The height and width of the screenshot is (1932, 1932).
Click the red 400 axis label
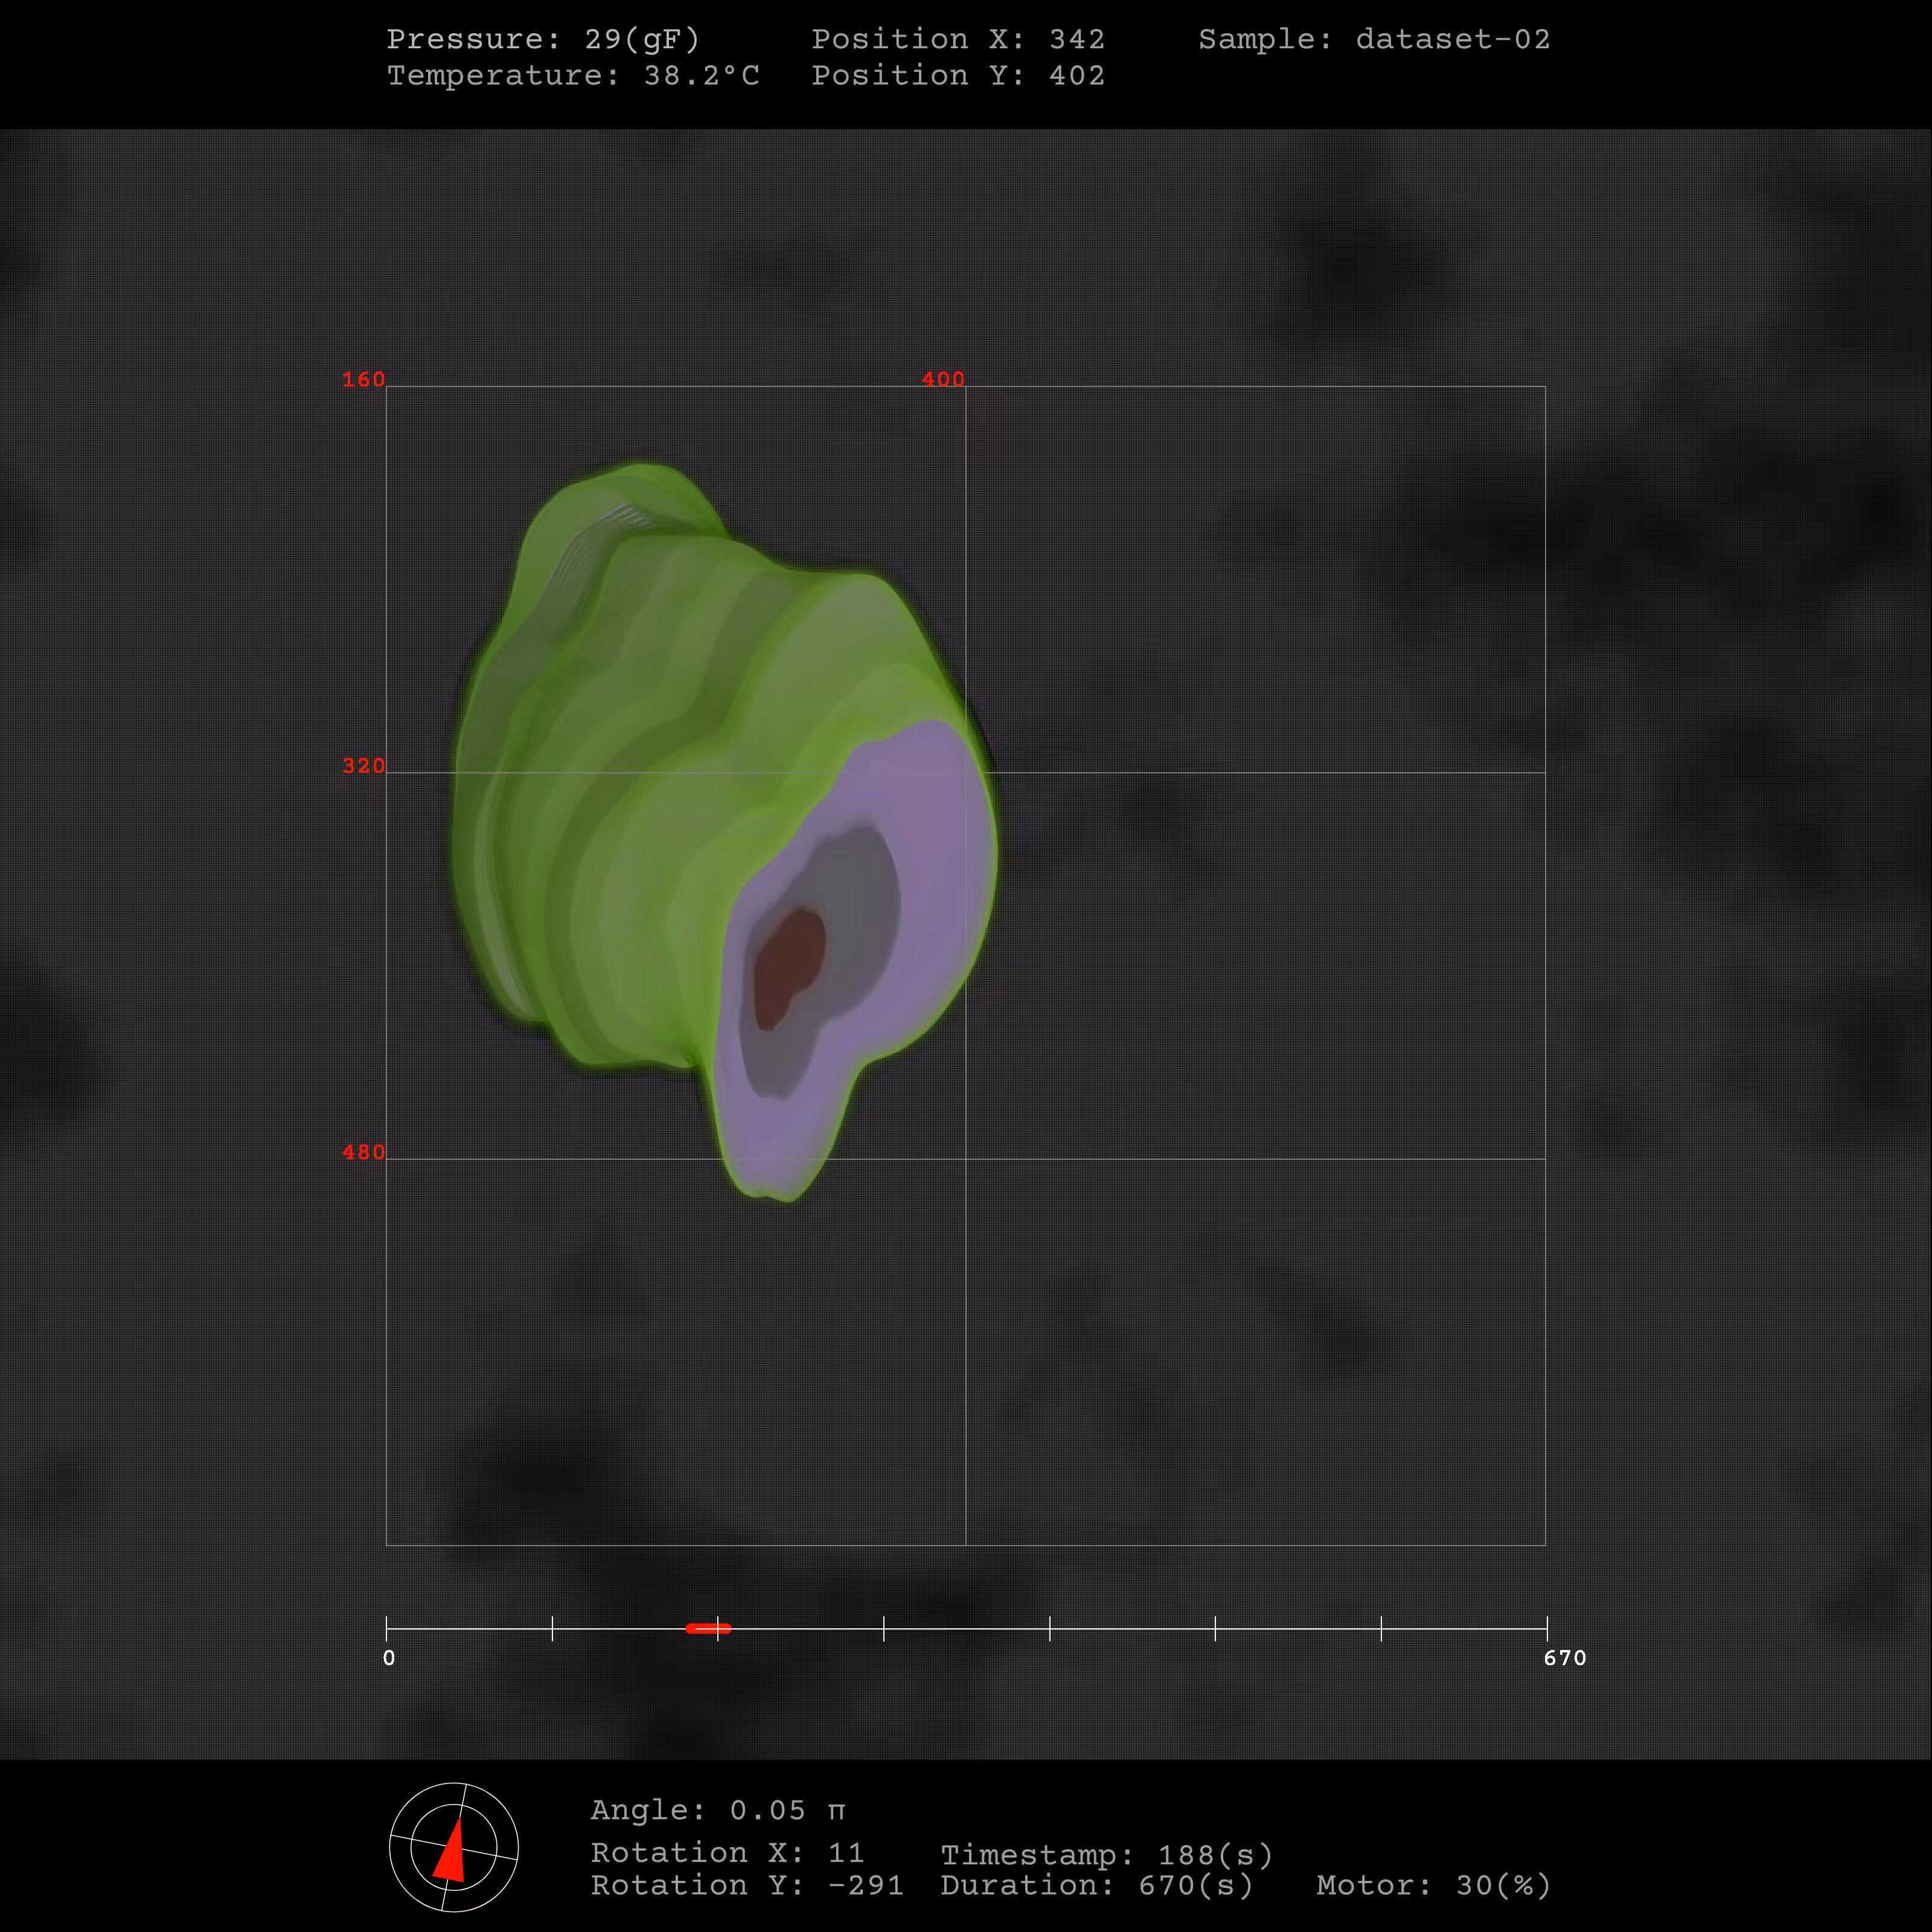click(x=943, y=380)
